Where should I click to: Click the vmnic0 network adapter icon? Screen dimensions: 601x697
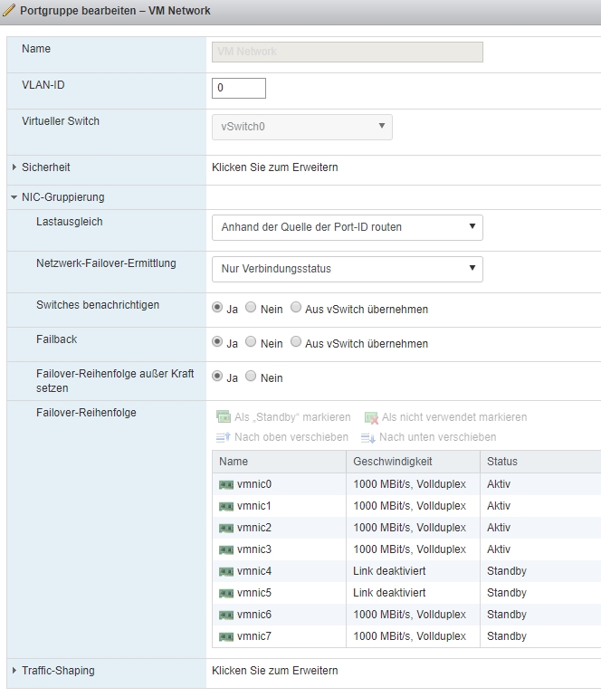pos(226,484)
